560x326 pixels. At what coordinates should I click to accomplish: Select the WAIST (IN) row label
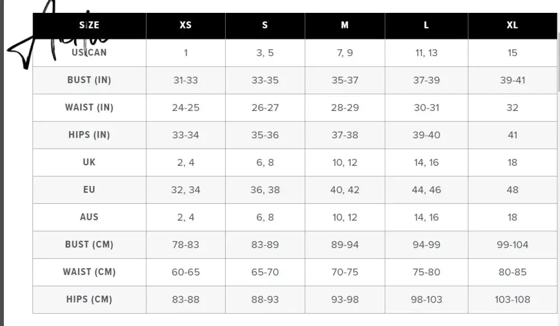pos(89,108)
